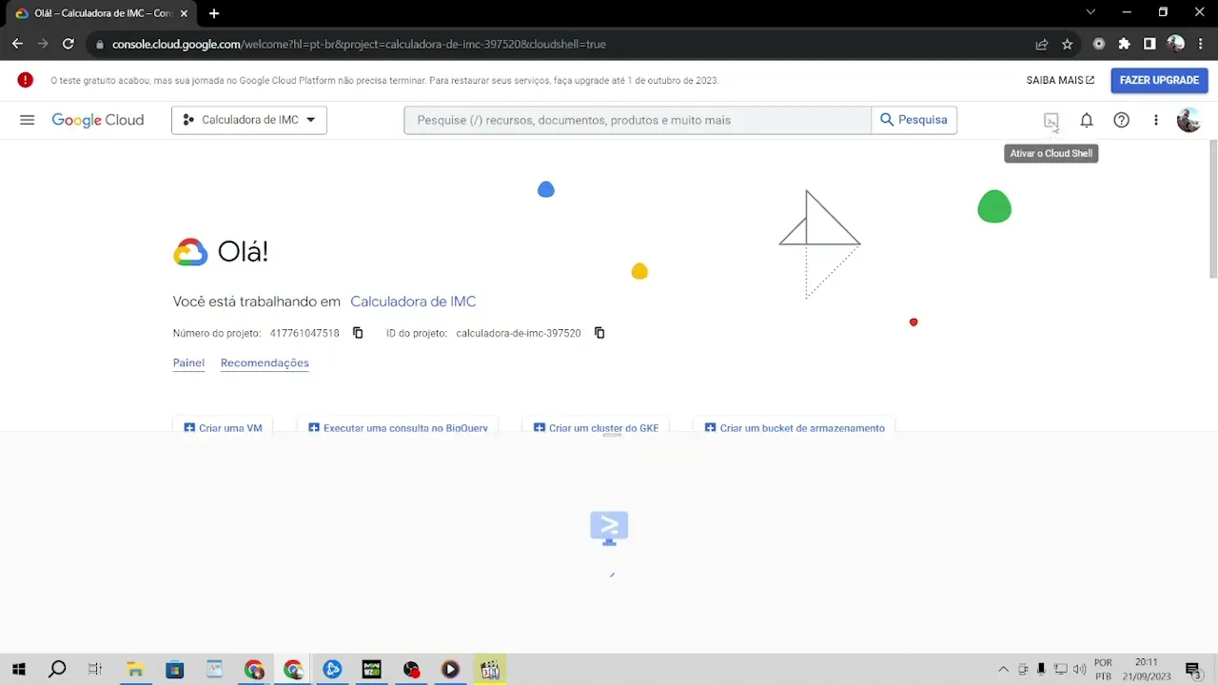This screenshot has height=685, width=1218.
Task: Copy the project number
Action: (358, 333)
